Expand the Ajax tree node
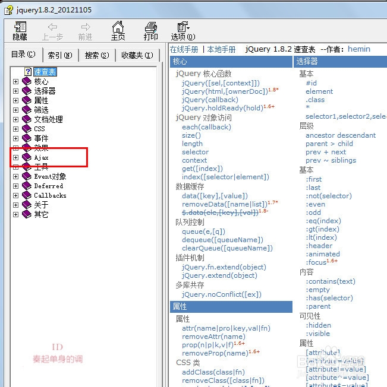Screen dimensions: 387x387 (15, 157)
